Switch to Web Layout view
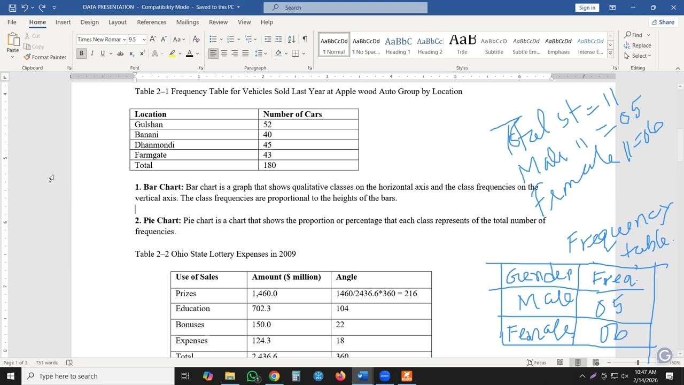The image size is (684, 385). [596, 363]
